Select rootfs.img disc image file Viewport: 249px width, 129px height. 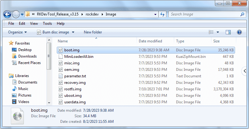click(73, 89)
